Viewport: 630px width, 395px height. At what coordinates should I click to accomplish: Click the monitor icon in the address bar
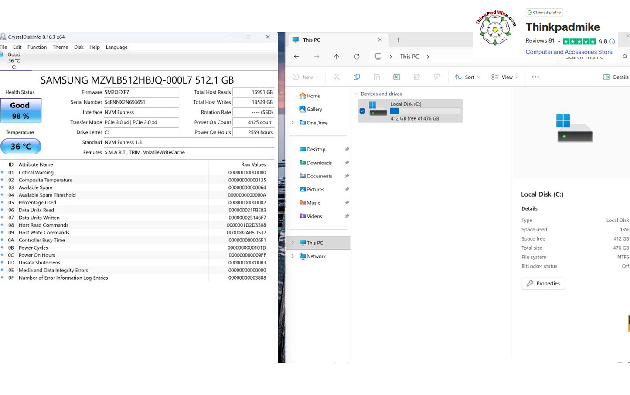pyautogui.click(x=378, y=57)
